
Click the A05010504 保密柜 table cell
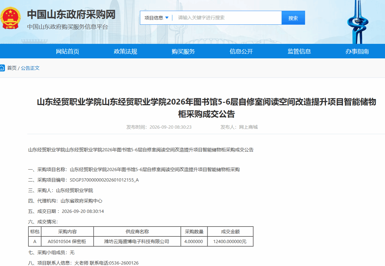point(67,242)
